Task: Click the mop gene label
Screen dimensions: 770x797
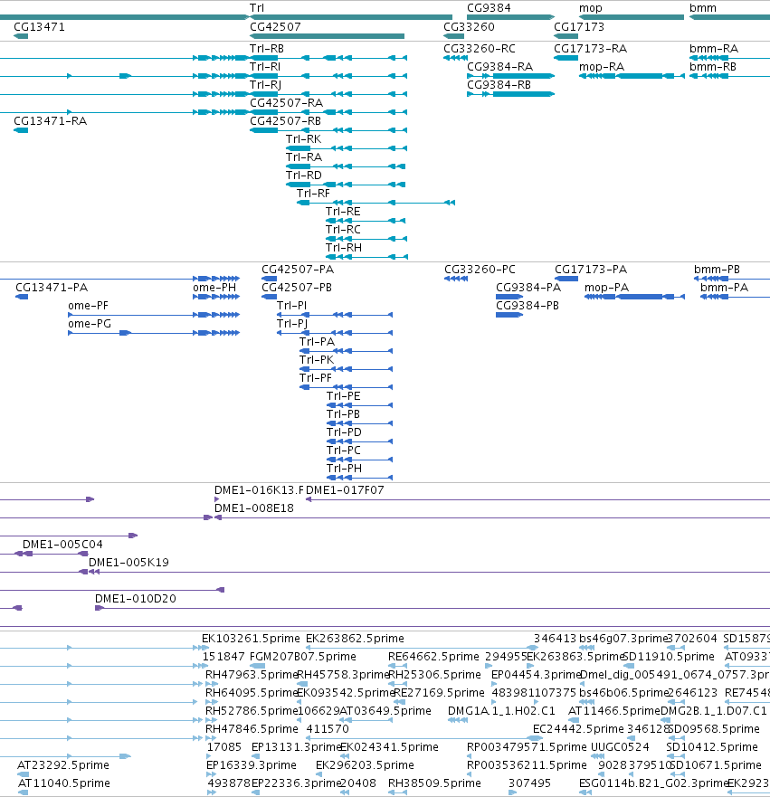Action: 591,8
